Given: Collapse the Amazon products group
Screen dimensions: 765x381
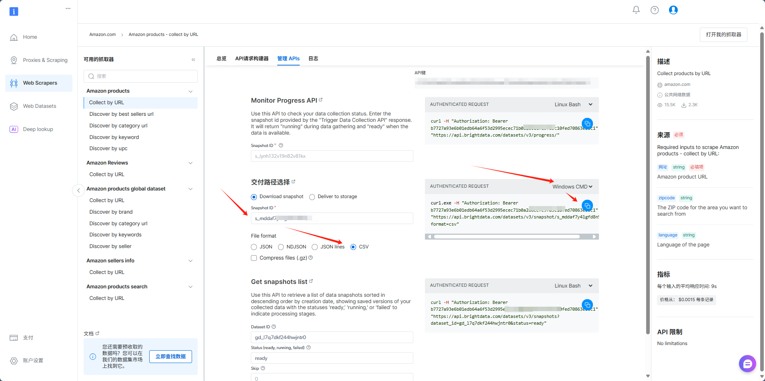Looking at the screenshot, I should click(190, 91).
